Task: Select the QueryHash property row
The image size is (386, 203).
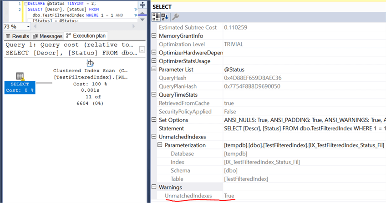Action: tap(272, 78)
